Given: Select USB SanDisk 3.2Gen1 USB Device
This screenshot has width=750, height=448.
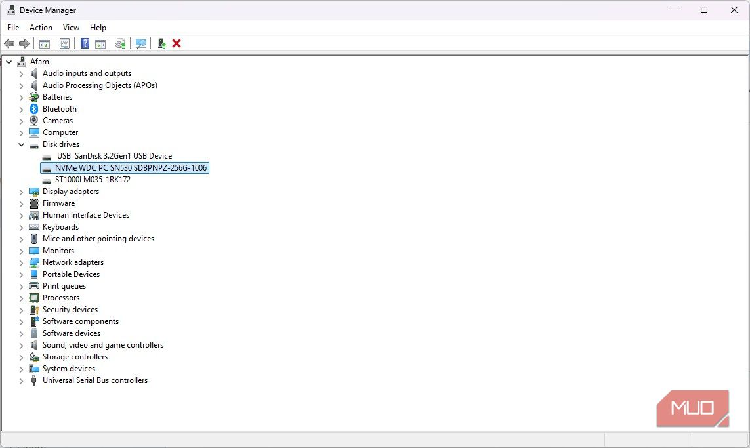Looking at the screenshot, I should point(114,156).
